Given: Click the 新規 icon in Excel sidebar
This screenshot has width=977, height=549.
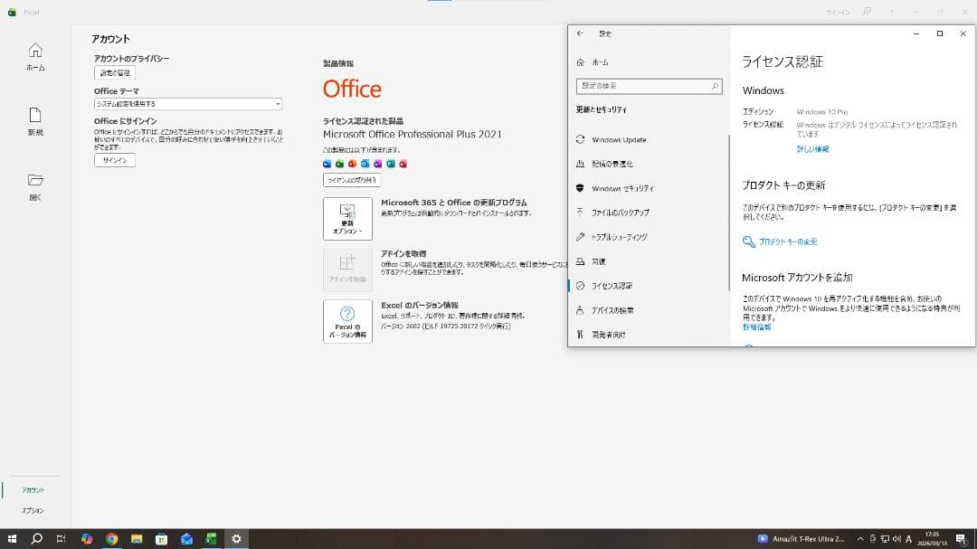Looking at the screenshot, I should pyautogui.click(x=35, y=122).
